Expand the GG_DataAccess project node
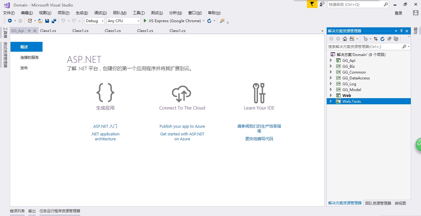Image resolution: width=421 pixels, height=216 pixels. [331, 78]
